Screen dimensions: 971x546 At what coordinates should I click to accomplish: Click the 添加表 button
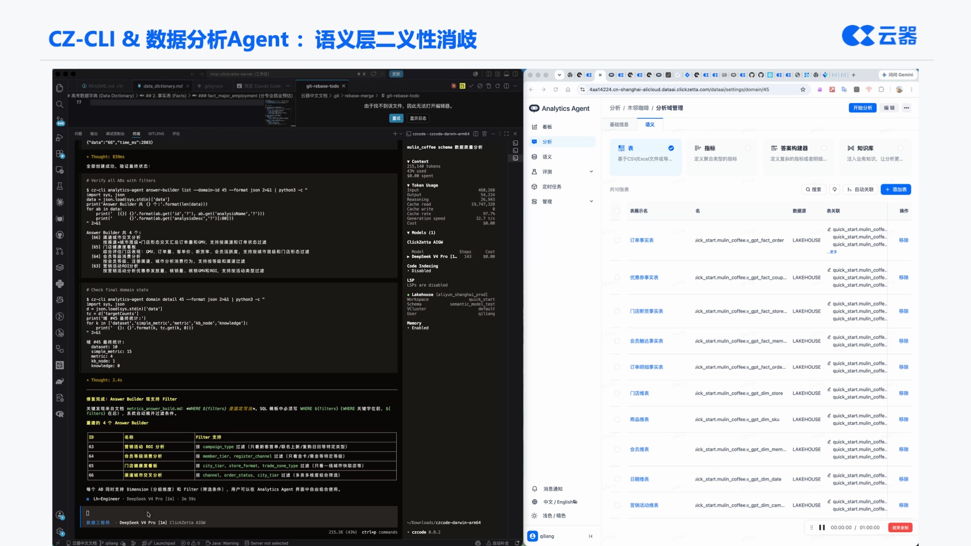pyautogui.click(x=895, y=189)
